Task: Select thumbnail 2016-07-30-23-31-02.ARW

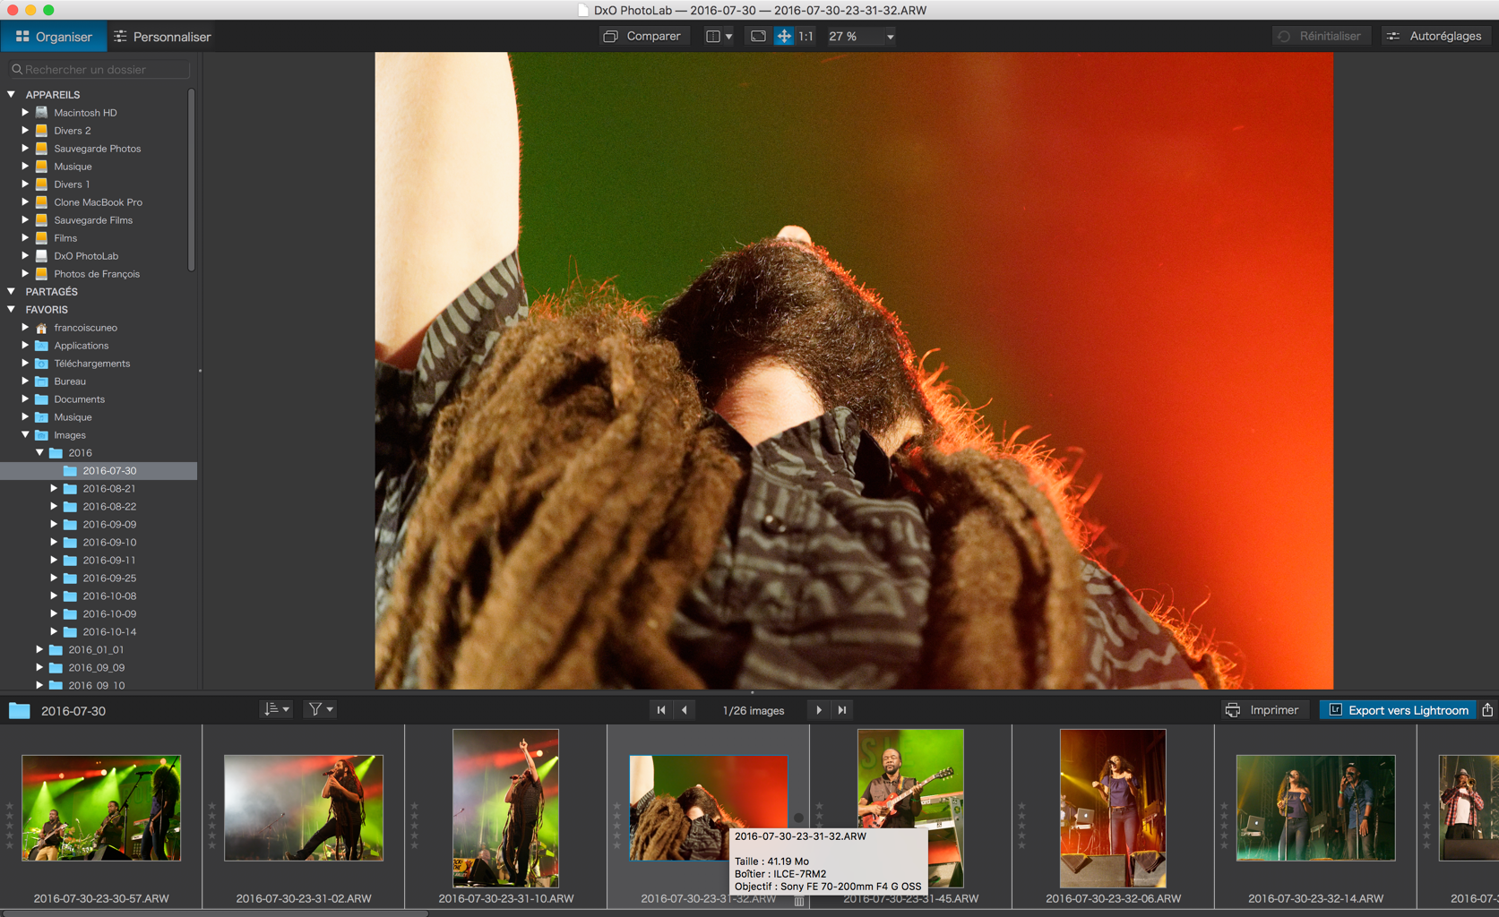Action: 304,808
